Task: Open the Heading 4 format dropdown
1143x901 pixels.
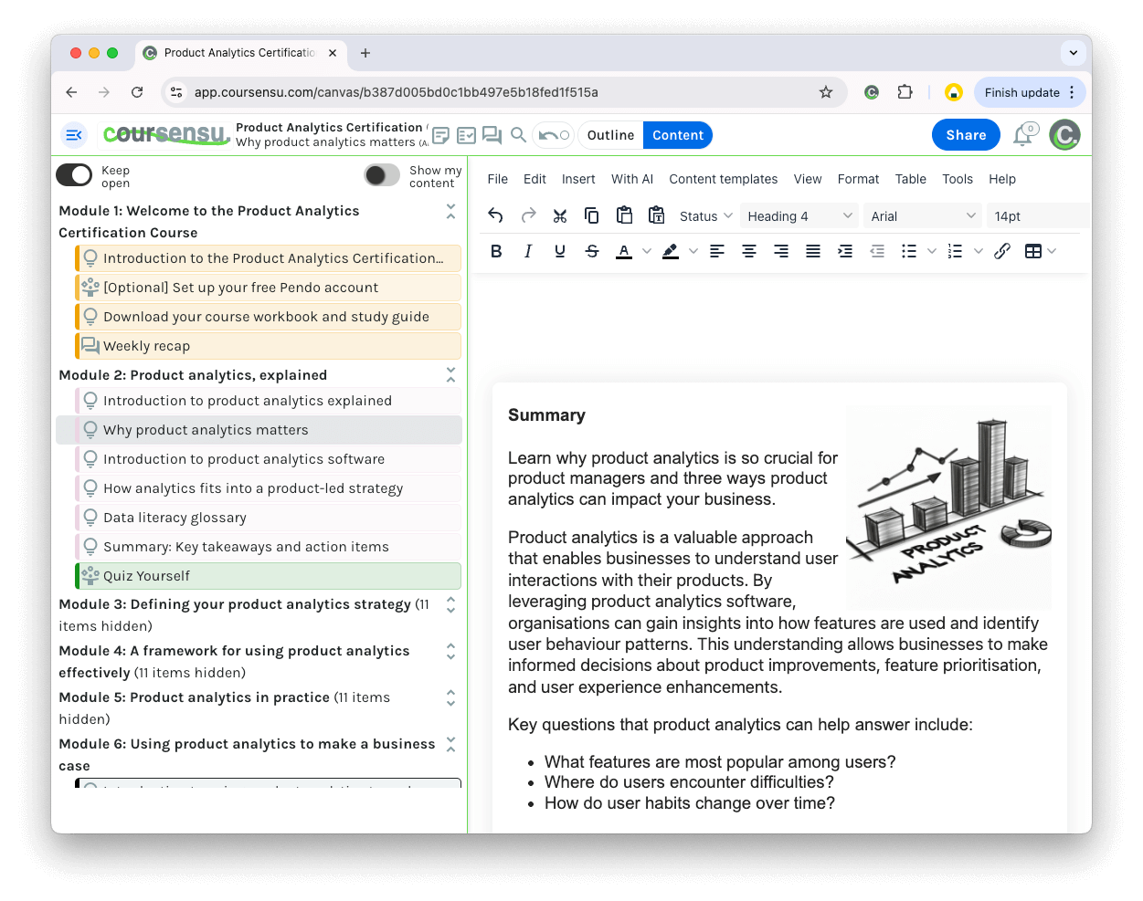Action: tap(799, 216)
